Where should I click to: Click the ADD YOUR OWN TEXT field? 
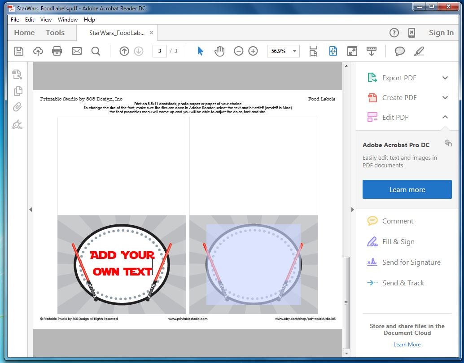point(122,263)
